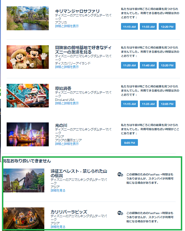Click アフリカ location text
185x231 pixels.
tap(61, 22)
